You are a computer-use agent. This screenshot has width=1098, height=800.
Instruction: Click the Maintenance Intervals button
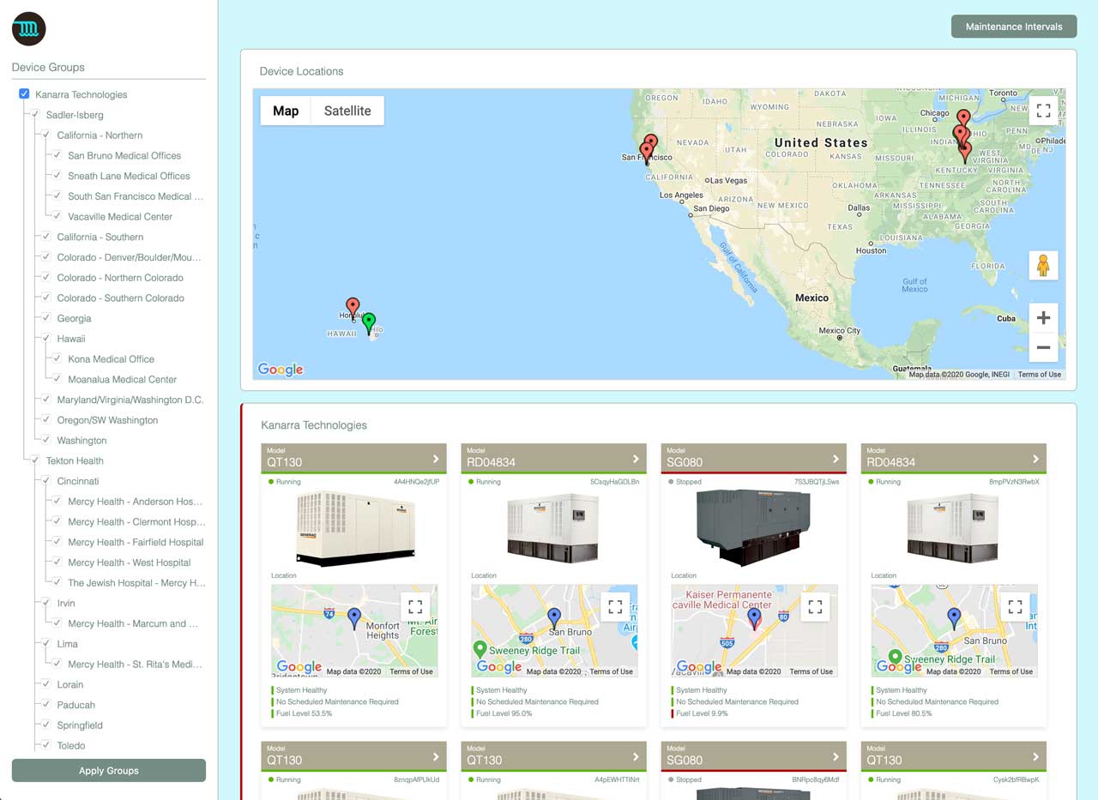tap(1014, 27)
